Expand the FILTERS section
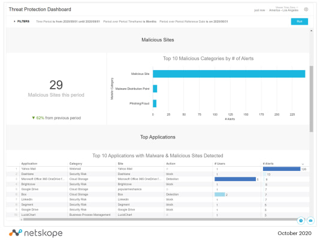Screen dimensions: 320x241 pos(22,21)
